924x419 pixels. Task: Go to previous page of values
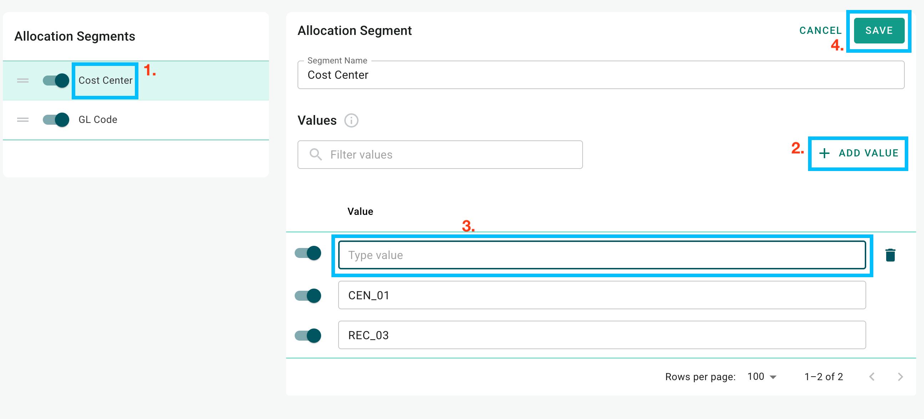pyautogui.click(x=872, y=377)
